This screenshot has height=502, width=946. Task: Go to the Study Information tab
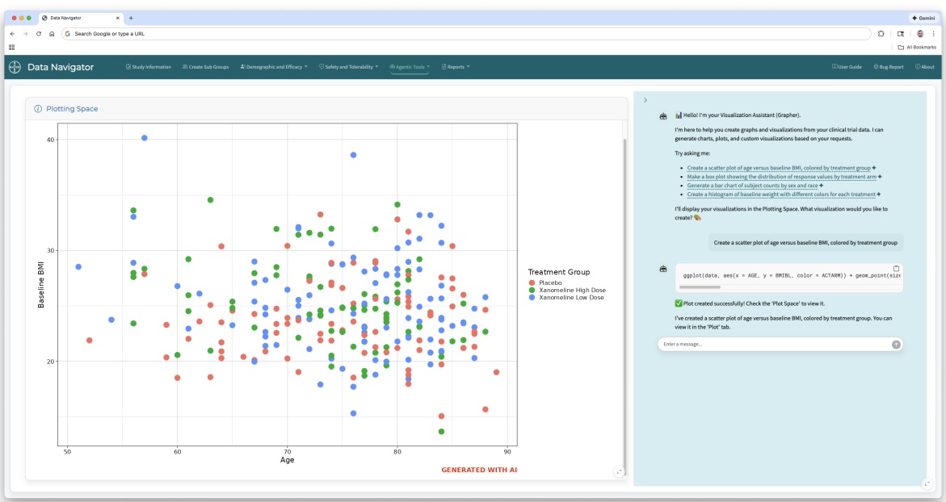click(149, 67)
